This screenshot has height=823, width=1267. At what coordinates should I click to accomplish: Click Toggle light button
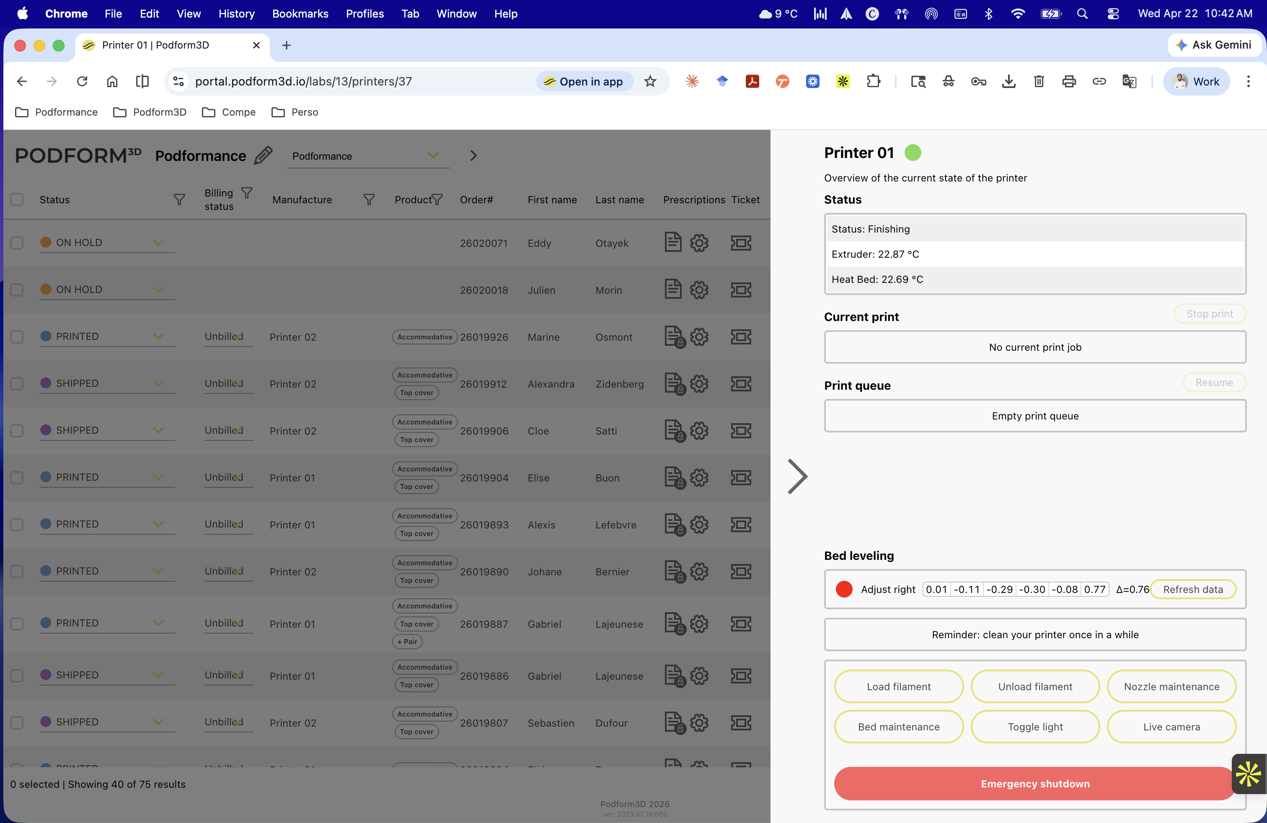(1035, 727)
